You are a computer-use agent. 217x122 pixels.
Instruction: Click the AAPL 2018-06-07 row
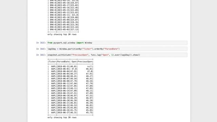71,79
